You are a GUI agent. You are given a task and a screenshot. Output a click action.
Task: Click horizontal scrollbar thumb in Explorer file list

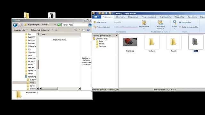coord(49,89)
